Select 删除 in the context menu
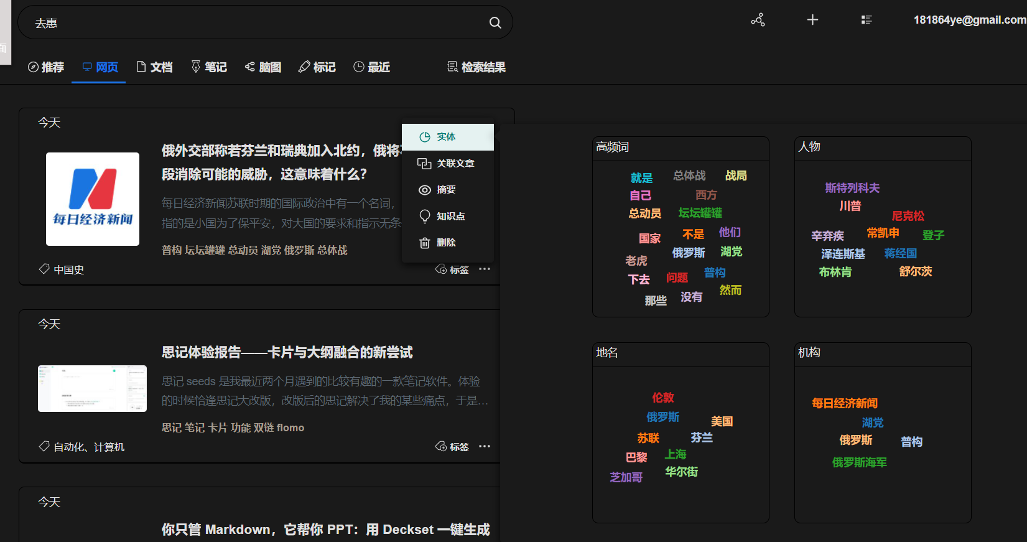 [448, 243]
